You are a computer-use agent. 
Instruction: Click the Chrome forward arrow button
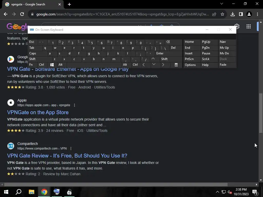pyautogui.click(x=14, y=14)
